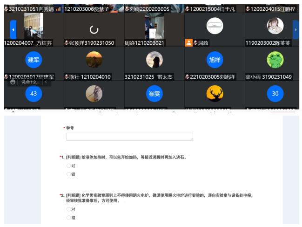Select 对 for question 2
The height and width of the screenshot is (227, 302).
coord(69,209)
